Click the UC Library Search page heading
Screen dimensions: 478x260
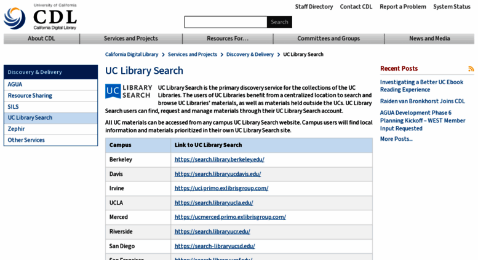144,71
